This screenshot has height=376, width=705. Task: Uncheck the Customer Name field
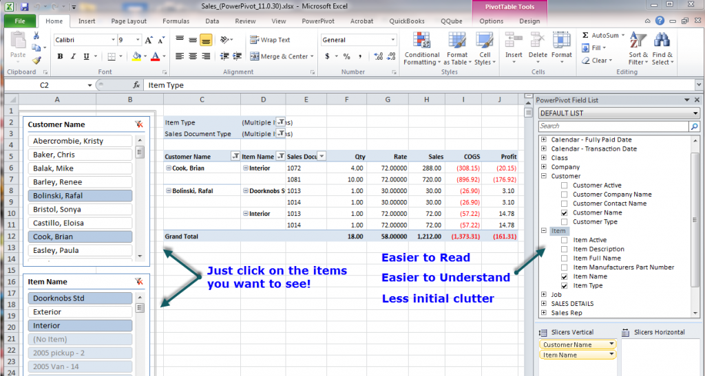(565, 212)
